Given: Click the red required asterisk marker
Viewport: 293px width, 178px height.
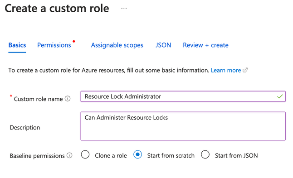Looking at the screenshot, I should coord(11,96).
